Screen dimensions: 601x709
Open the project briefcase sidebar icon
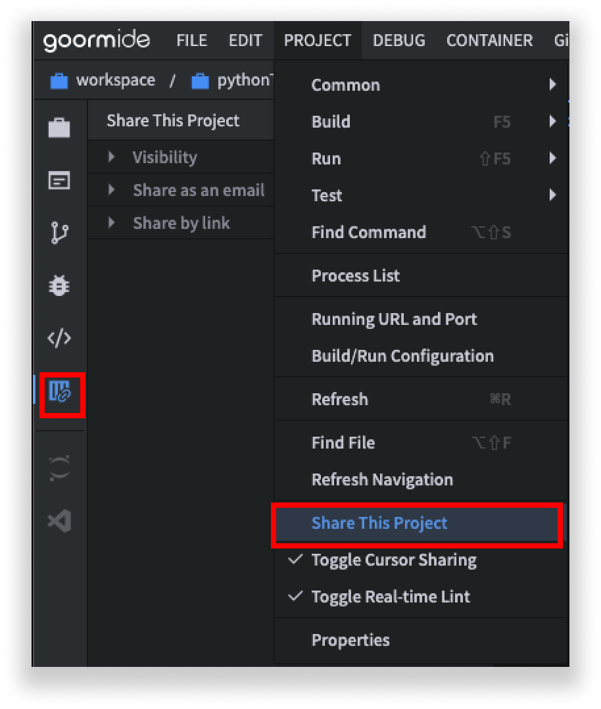coord(59,128)
